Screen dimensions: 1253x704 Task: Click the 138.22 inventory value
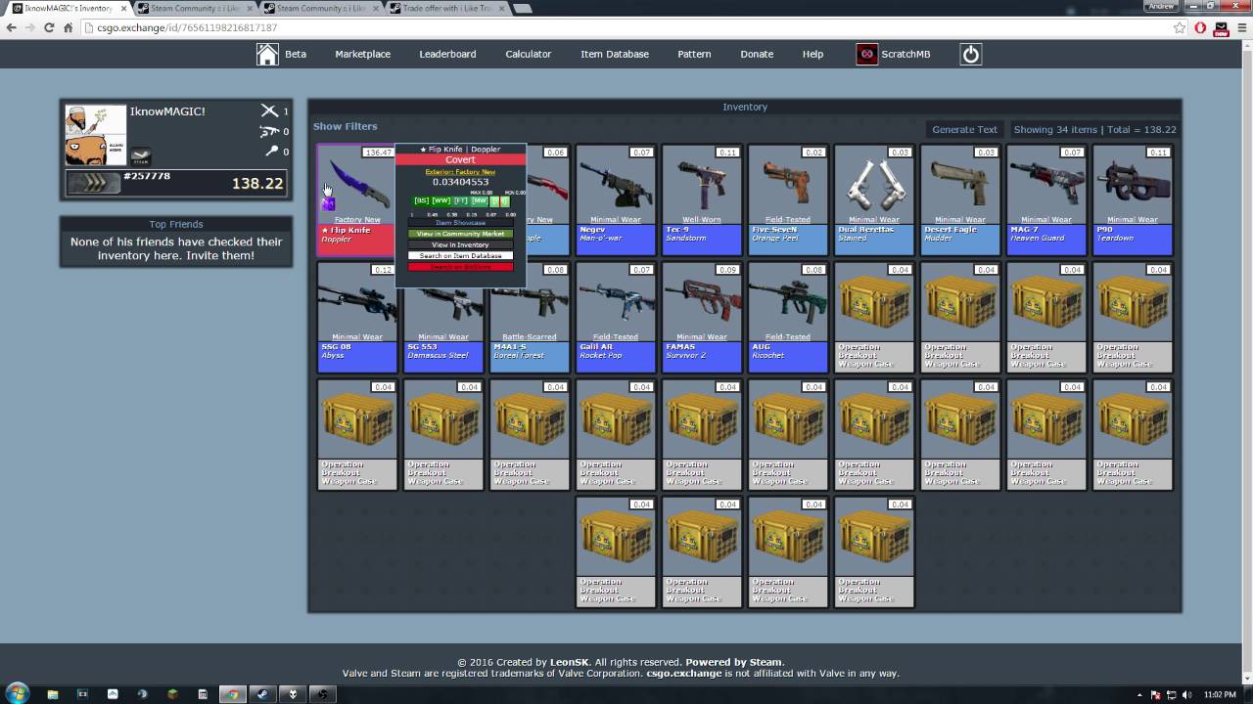(x=257, y=183)
